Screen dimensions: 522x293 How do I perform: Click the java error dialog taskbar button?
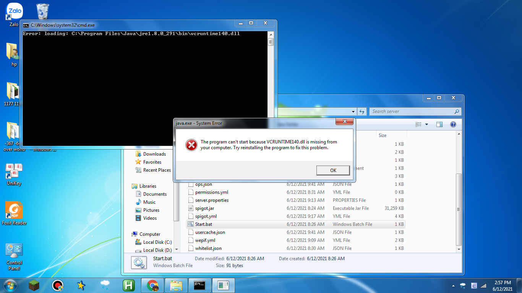(223, 285)
